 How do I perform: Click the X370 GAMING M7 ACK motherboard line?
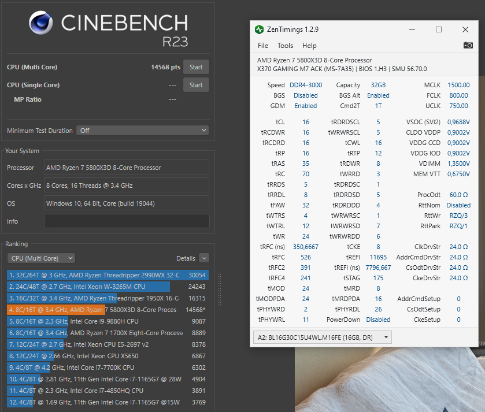342,69
